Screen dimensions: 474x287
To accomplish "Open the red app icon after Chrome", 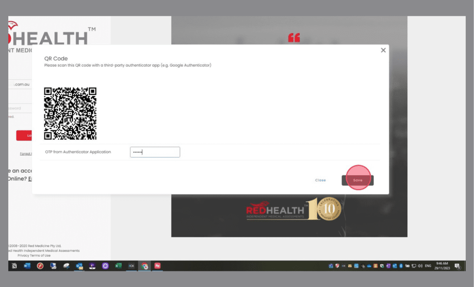I will pos(158,266).
